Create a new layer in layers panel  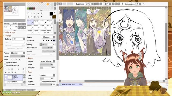(6, 69)
